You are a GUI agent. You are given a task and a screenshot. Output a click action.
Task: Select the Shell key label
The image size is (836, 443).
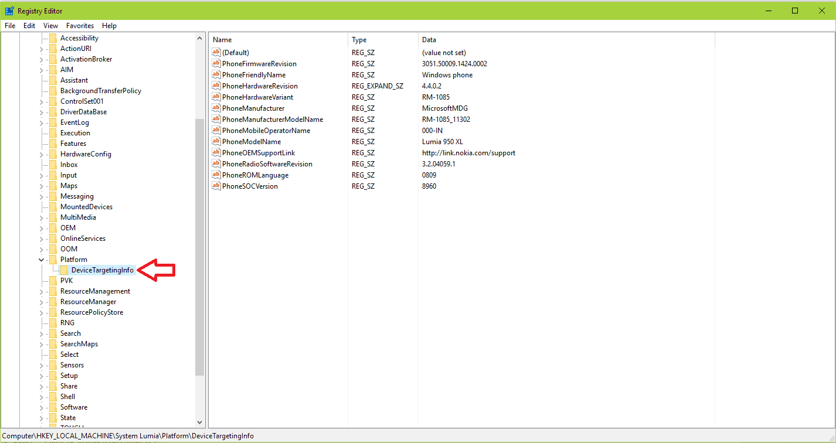coord(67,397)
